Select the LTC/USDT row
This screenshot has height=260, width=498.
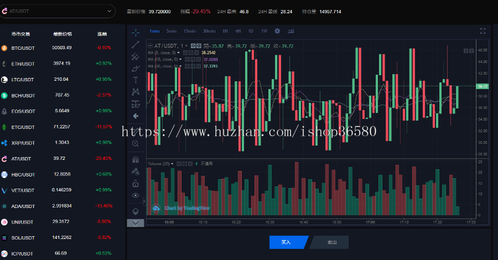pyautogui.click(x=62, y=79)
